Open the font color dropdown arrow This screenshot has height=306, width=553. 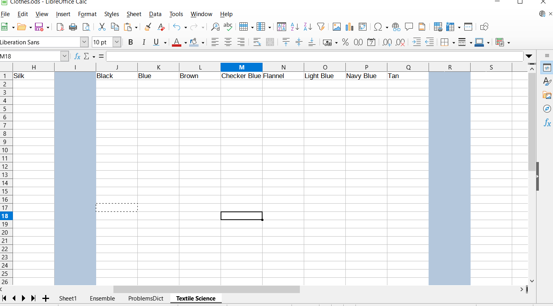pos(185,42)
